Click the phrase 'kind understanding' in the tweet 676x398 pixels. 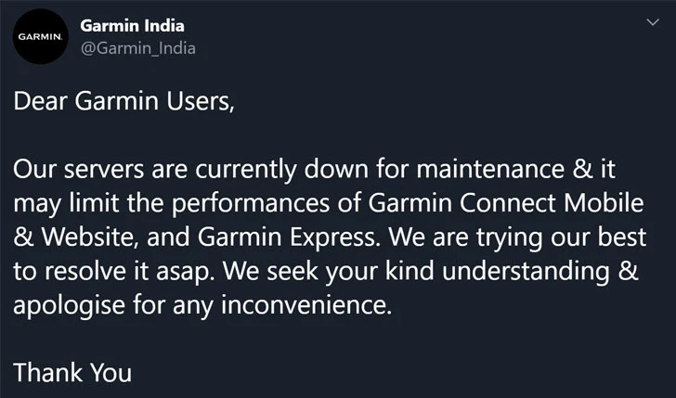[498, 272]
